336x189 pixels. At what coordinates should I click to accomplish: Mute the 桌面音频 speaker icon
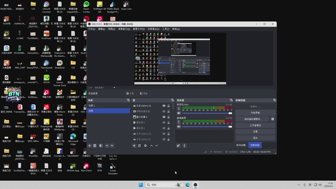coord(179,126)
